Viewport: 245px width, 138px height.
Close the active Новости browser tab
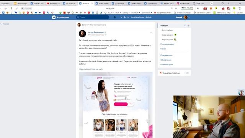(x=92, y=3)
